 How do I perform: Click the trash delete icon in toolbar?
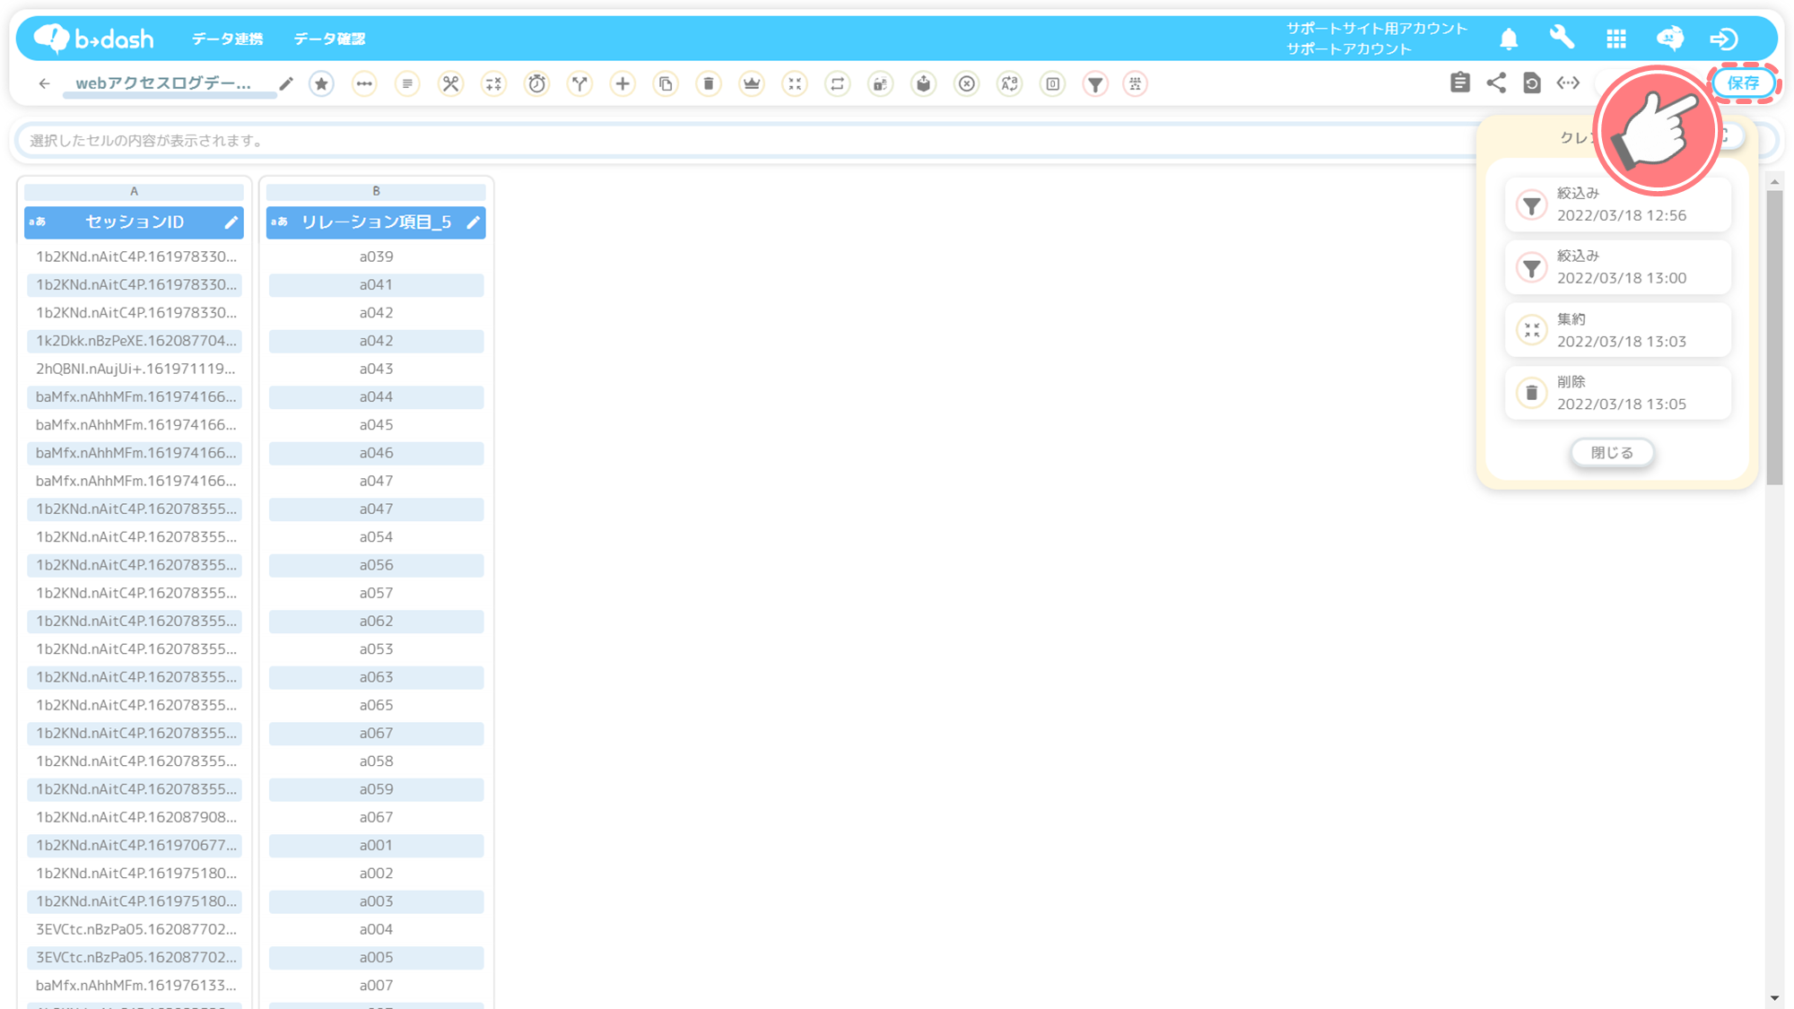709,83
